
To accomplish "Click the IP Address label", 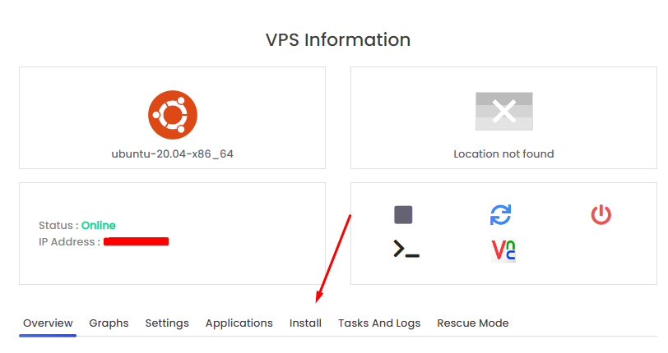I will click(69, 242).
